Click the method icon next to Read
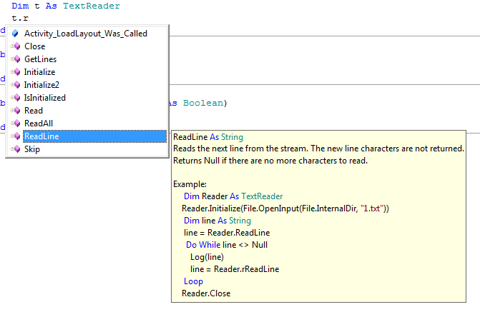 (x=16, y=110)
